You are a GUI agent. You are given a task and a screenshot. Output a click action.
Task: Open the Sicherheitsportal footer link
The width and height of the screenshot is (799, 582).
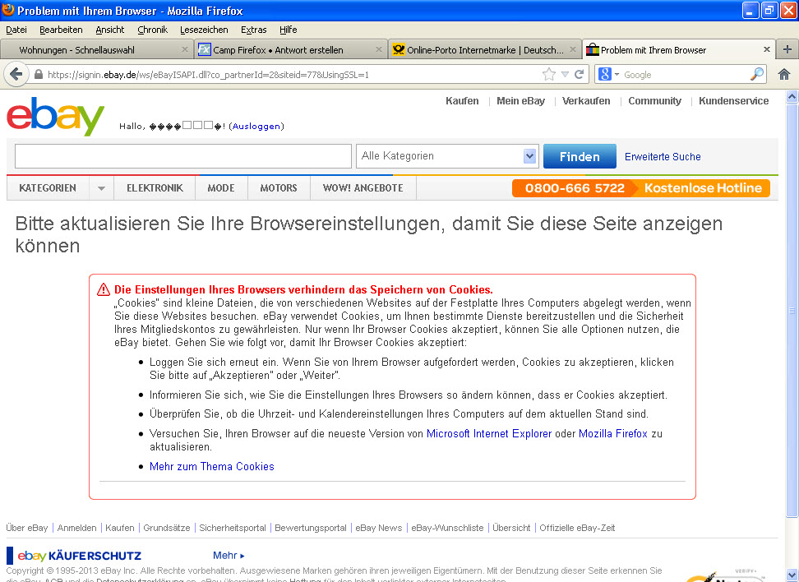233,528
